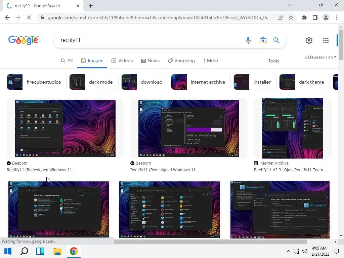Open the Windows 11 system info thumbnail
This screenshot has height=258, width=344.
point(280,210)
